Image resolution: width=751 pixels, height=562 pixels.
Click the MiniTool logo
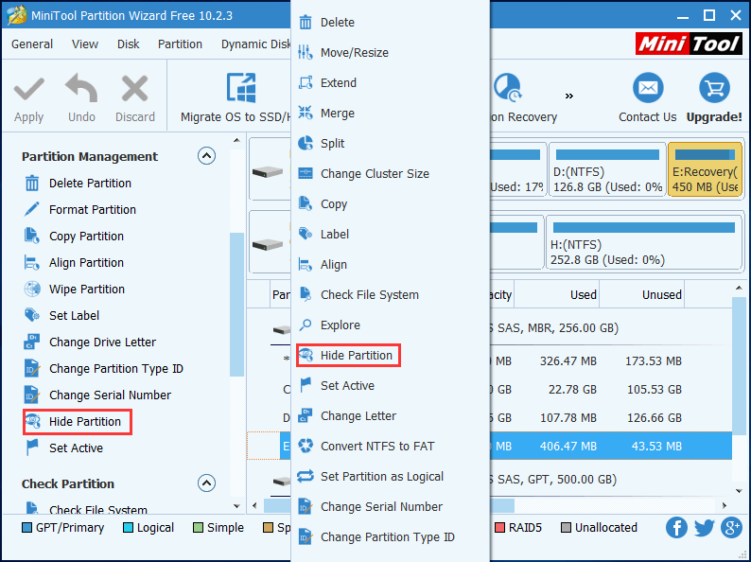[690, 44]
